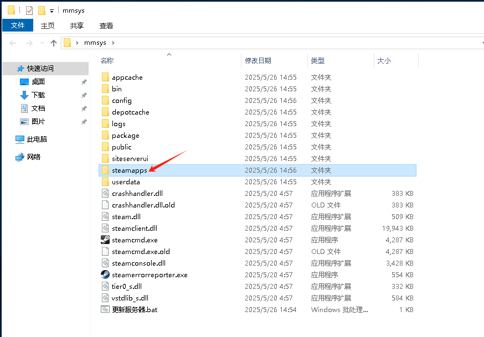
Task: Select the siteserverui folder name
Action: pyautogui.click(x=130, y=158)
